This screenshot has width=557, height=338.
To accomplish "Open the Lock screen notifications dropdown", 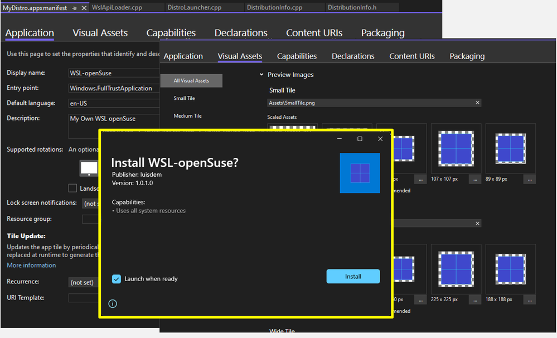I will pos(90,204).
